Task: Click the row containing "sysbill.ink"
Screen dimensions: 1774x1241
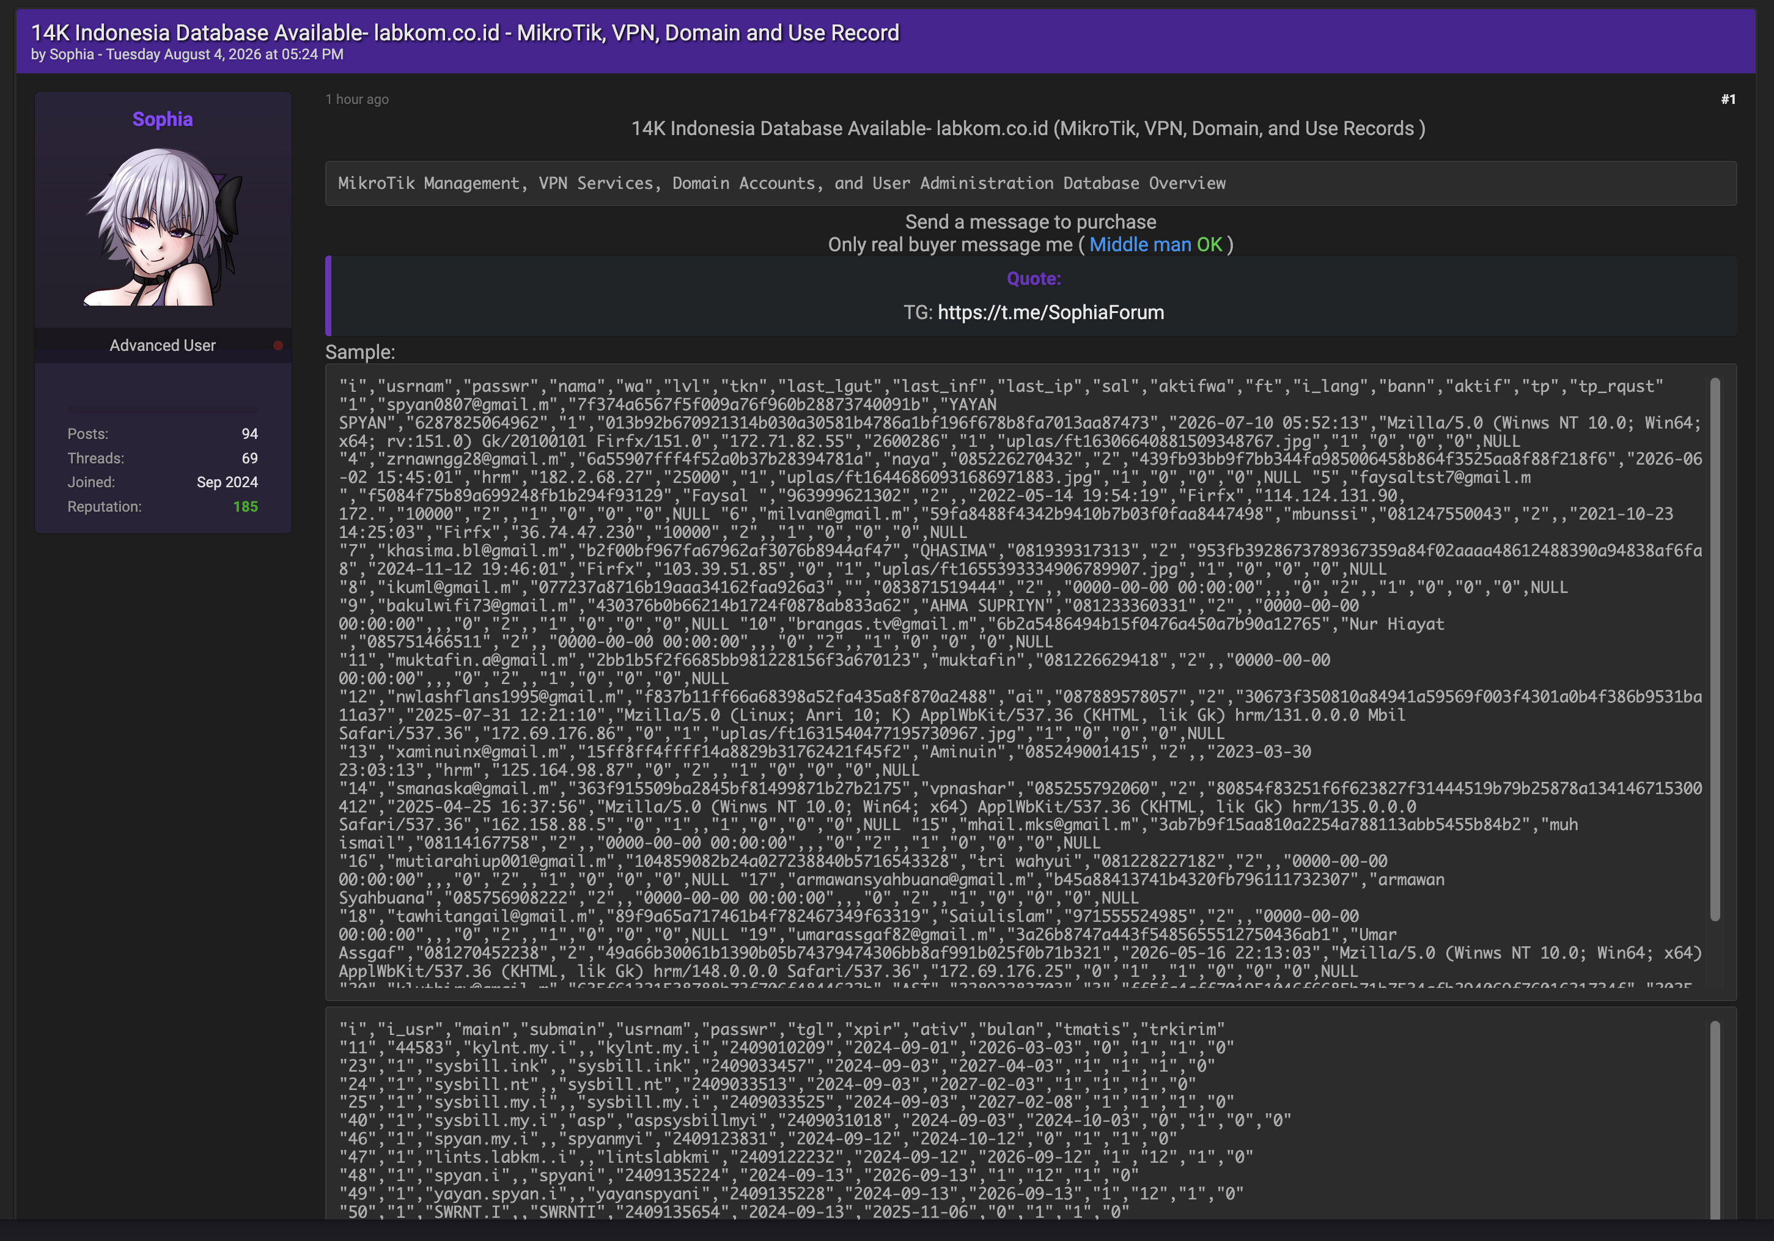Action: (776, 1066)
